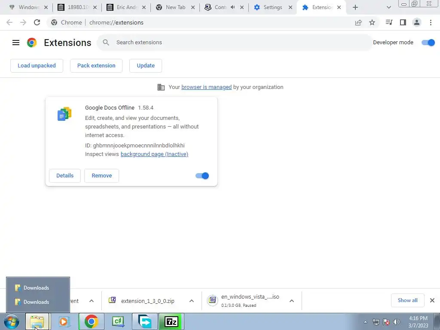This screenshot has height=330, width=440.
Task: Open the side panel icon
Action: pos(403,22)
